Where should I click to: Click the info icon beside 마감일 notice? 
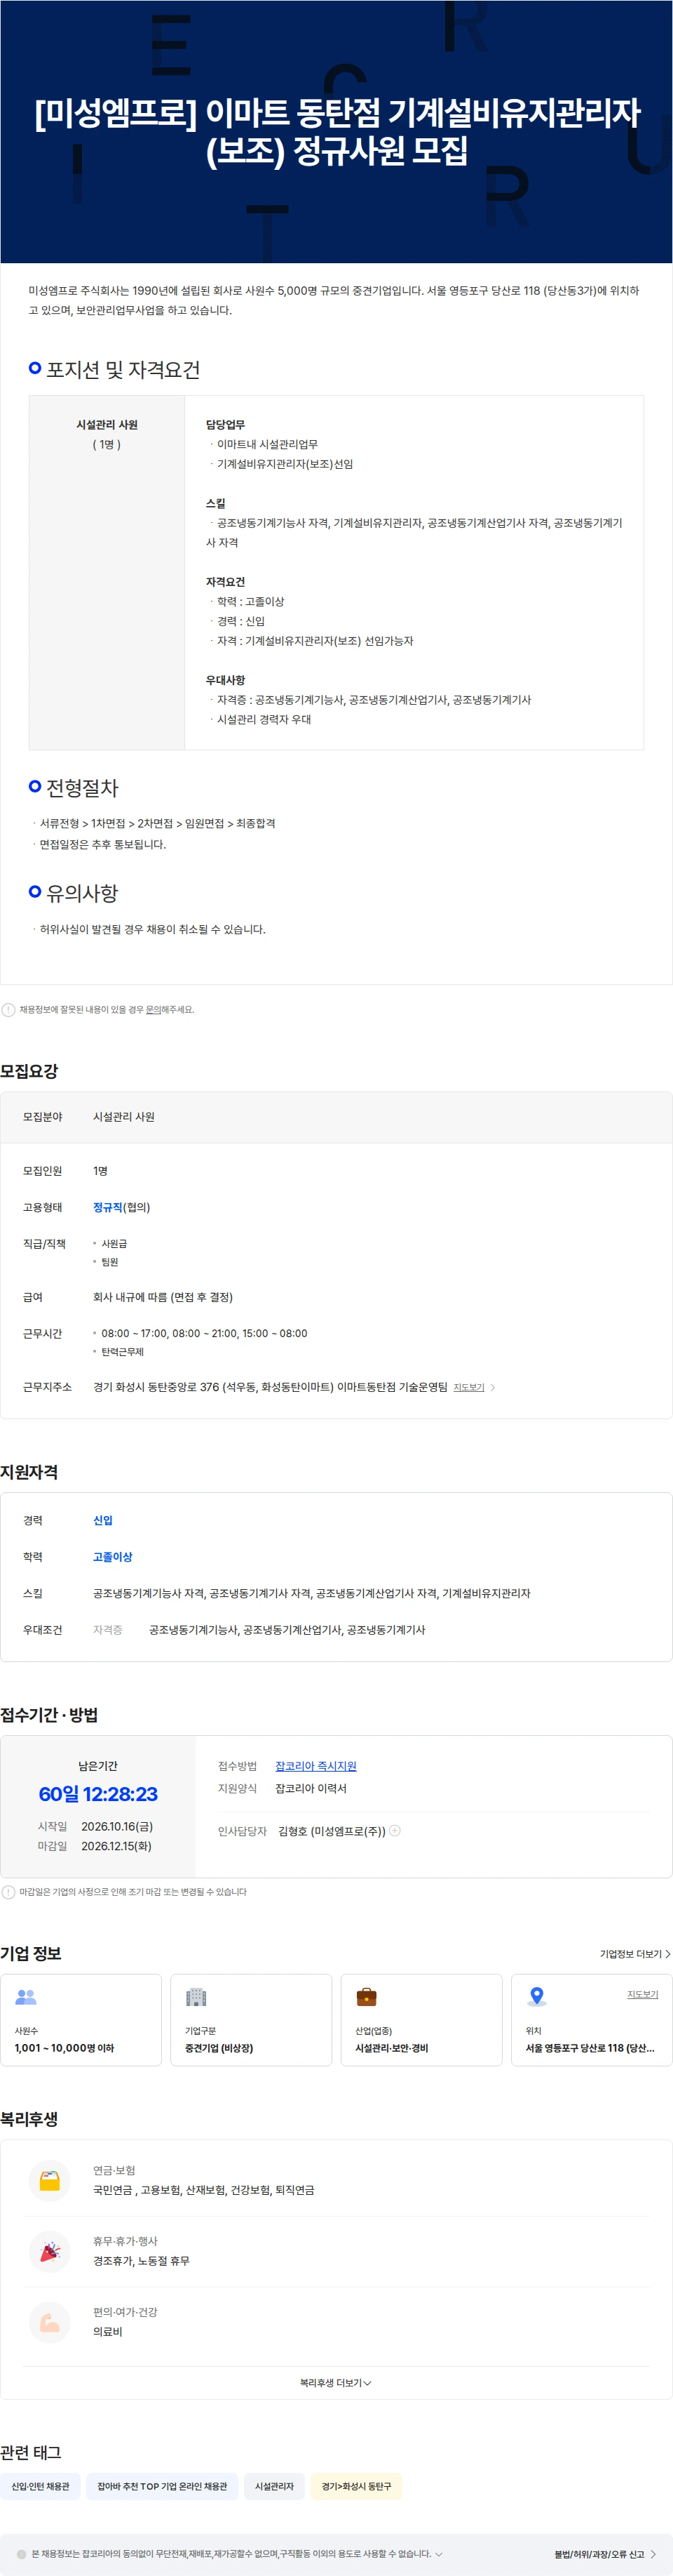(x=8, y=1892)
